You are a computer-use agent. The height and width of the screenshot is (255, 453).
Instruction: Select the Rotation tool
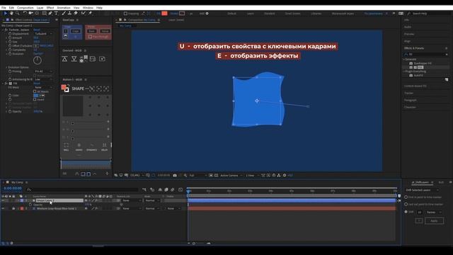25,13
